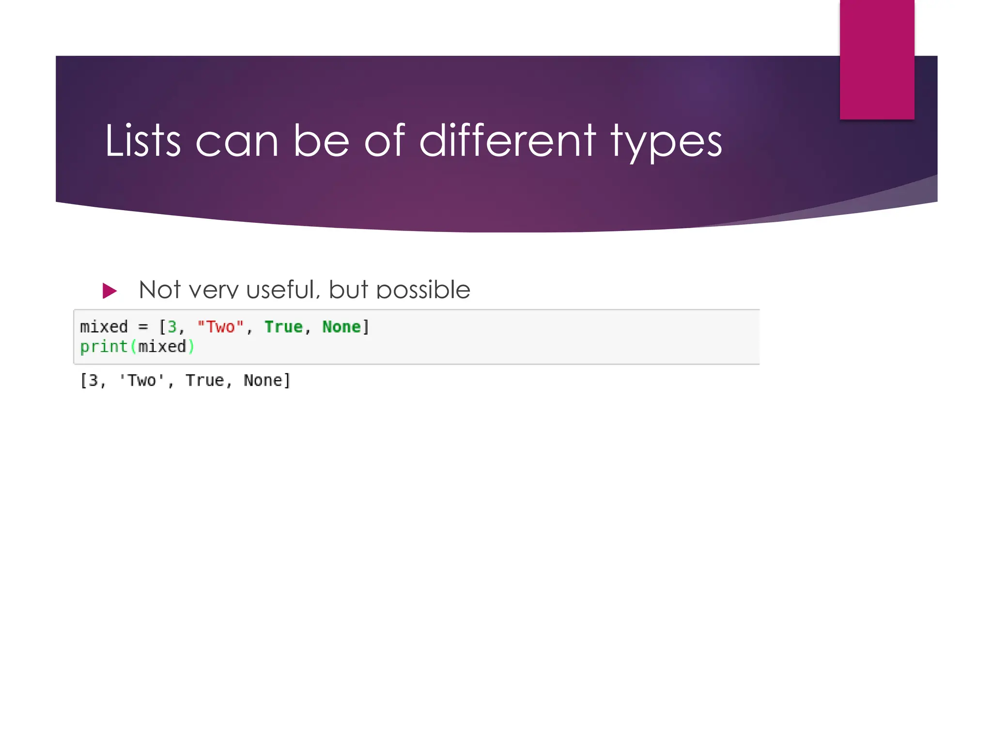Screen dimensions: 992x744
Task: Click the print function name in the code
Action: (104, 347)
